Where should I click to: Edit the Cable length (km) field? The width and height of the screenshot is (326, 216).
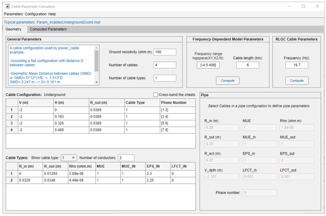click(x=247, y=65)
